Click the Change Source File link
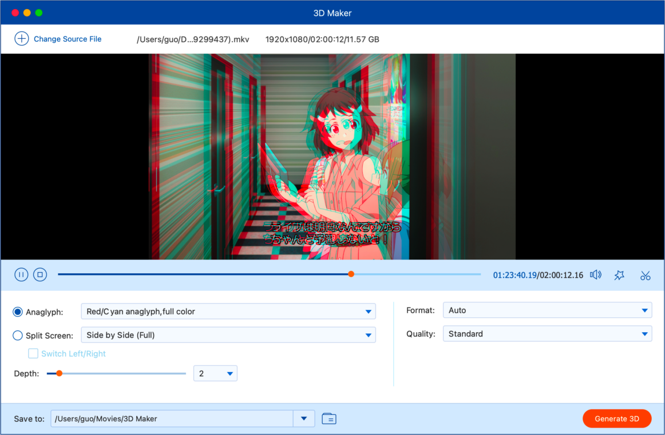The width and height of the screenshot is (665, 435). click(x=68, y=39)
